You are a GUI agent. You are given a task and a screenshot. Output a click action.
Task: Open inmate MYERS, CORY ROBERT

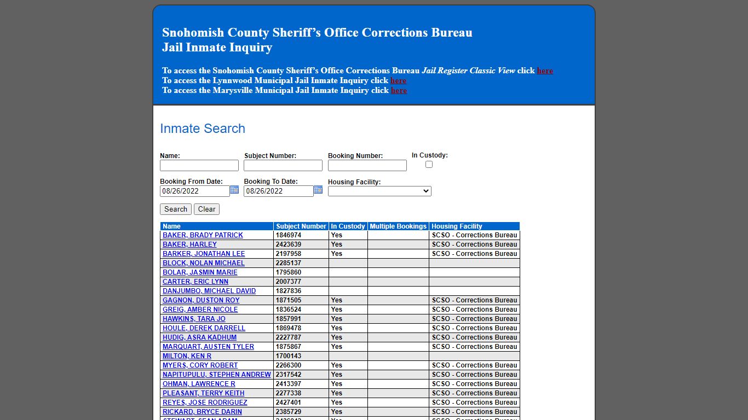pyautogui.click(x=200, y=365)
